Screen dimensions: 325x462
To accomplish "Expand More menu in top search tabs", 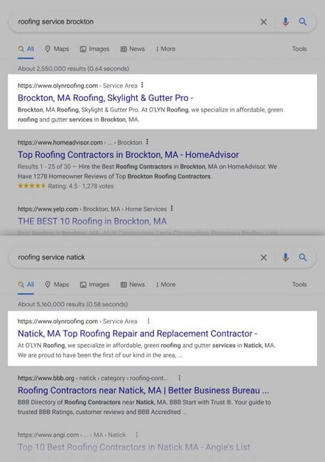I will pos(165,49).
